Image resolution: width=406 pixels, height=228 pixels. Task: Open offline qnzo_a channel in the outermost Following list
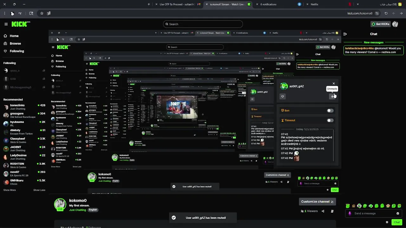24,71
